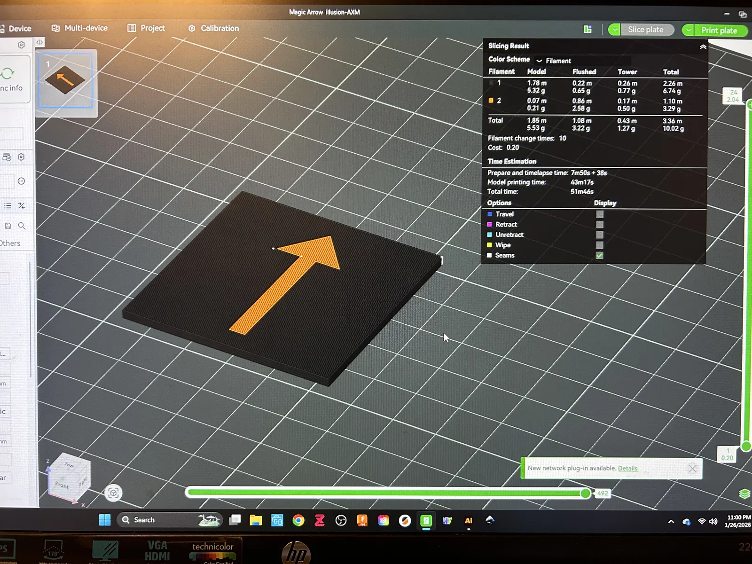Screen dimensions: 752x564
Task: Click the camera reset view icon
Action: [x=113, y=493]
